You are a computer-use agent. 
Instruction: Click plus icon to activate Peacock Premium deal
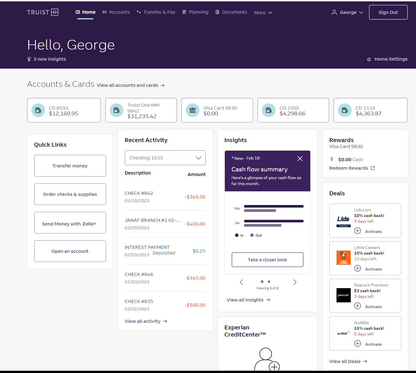coord(358,306)
